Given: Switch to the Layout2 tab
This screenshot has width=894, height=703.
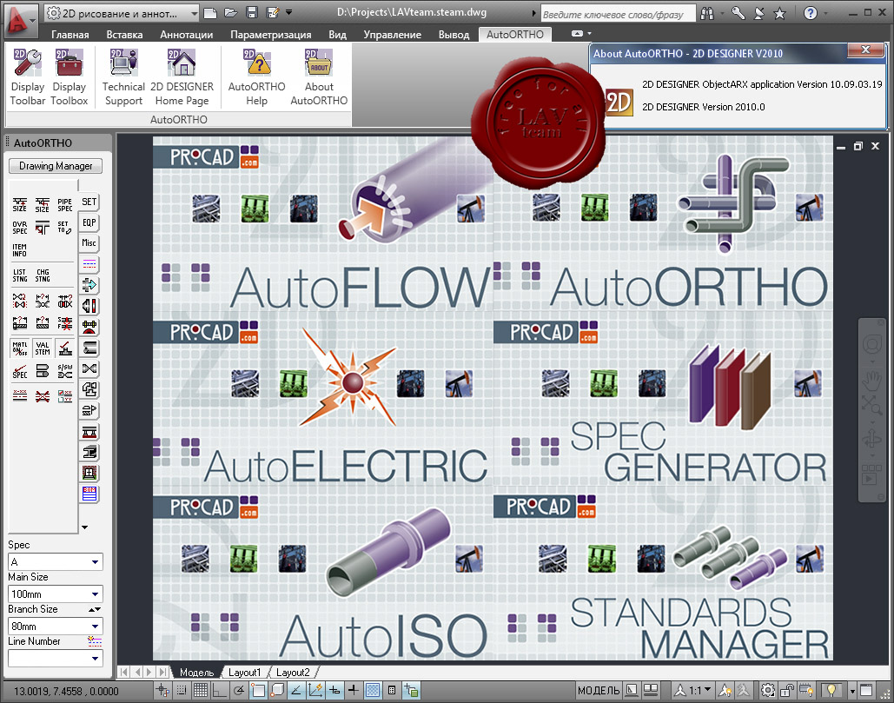Looking at the screenshot, I should pyautogui.click(x=293, y=673).
